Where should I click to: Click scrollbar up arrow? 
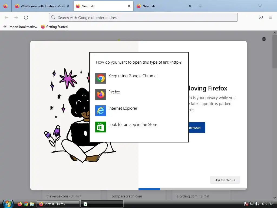(275, 33)
